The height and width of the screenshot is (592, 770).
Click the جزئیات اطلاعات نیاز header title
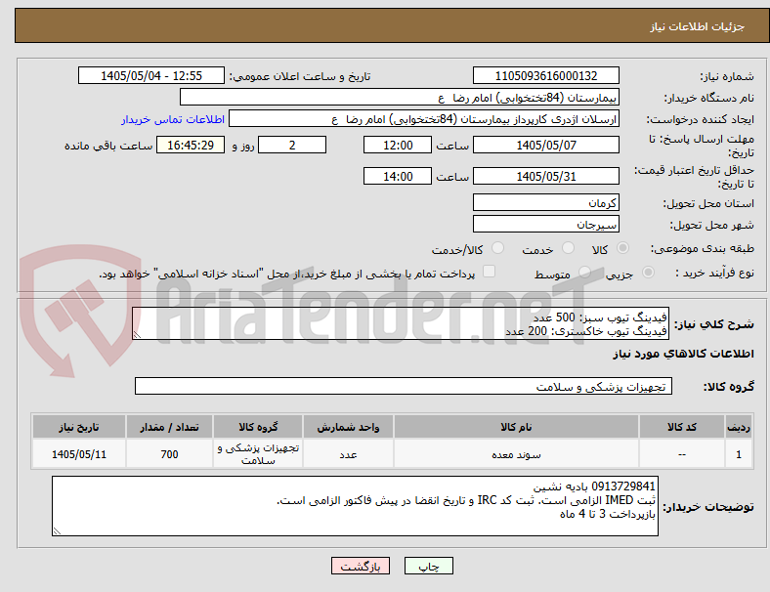click(x=697, y=26)
